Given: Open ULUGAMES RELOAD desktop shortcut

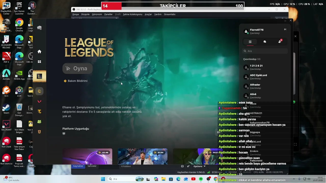Looking at the screenshot, I should click(x=6, y=42).
